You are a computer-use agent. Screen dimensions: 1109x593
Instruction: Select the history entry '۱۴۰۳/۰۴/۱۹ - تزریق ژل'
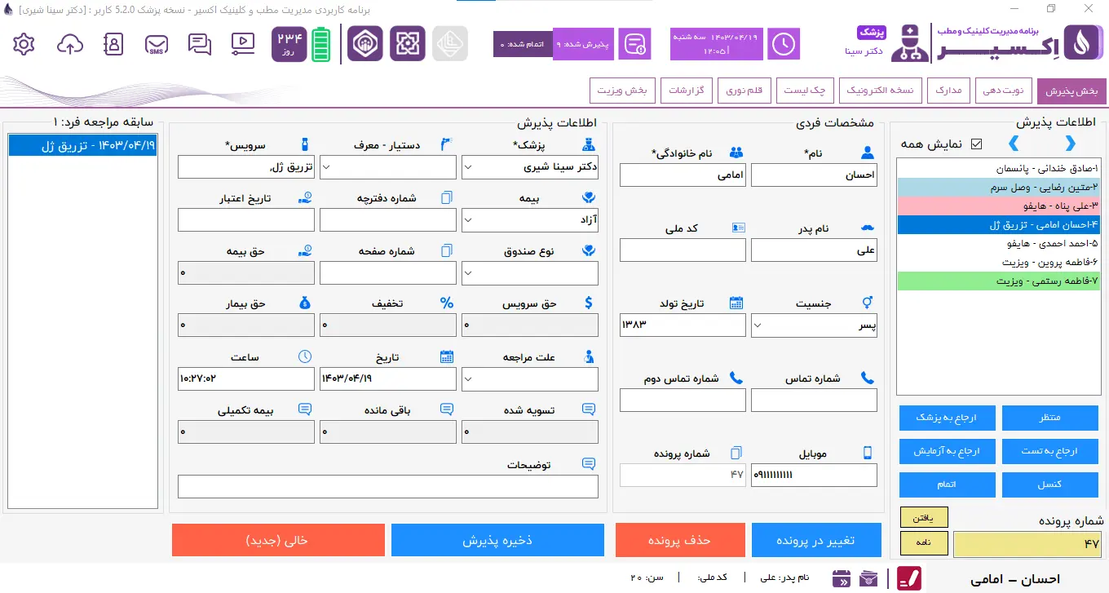(x=82, y=145)
